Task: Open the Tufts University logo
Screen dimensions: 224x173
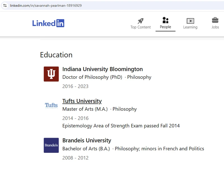Action: tap(51, 106)
